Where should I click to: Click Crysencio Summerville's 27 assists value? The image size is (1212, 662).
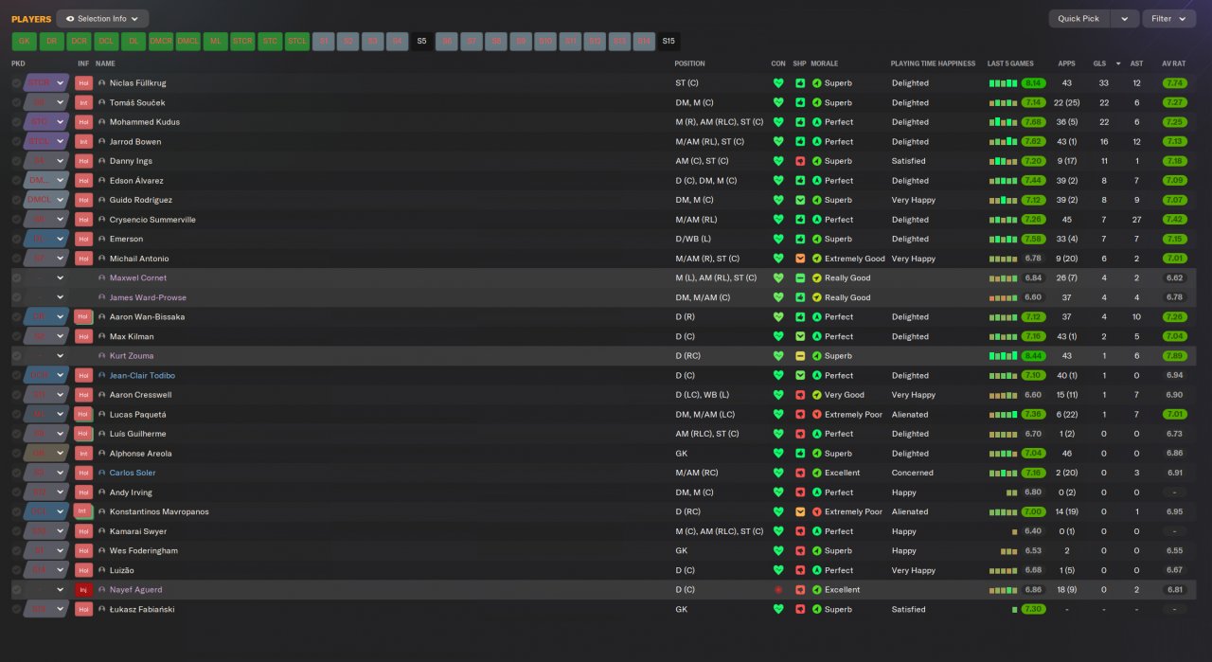click(1136, 220)
